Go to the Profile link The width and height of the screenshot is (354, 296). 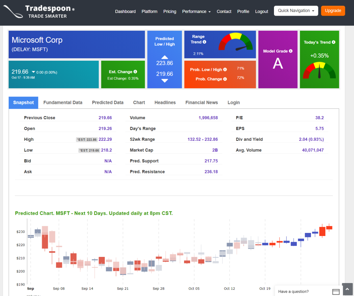tap(243, 12)
